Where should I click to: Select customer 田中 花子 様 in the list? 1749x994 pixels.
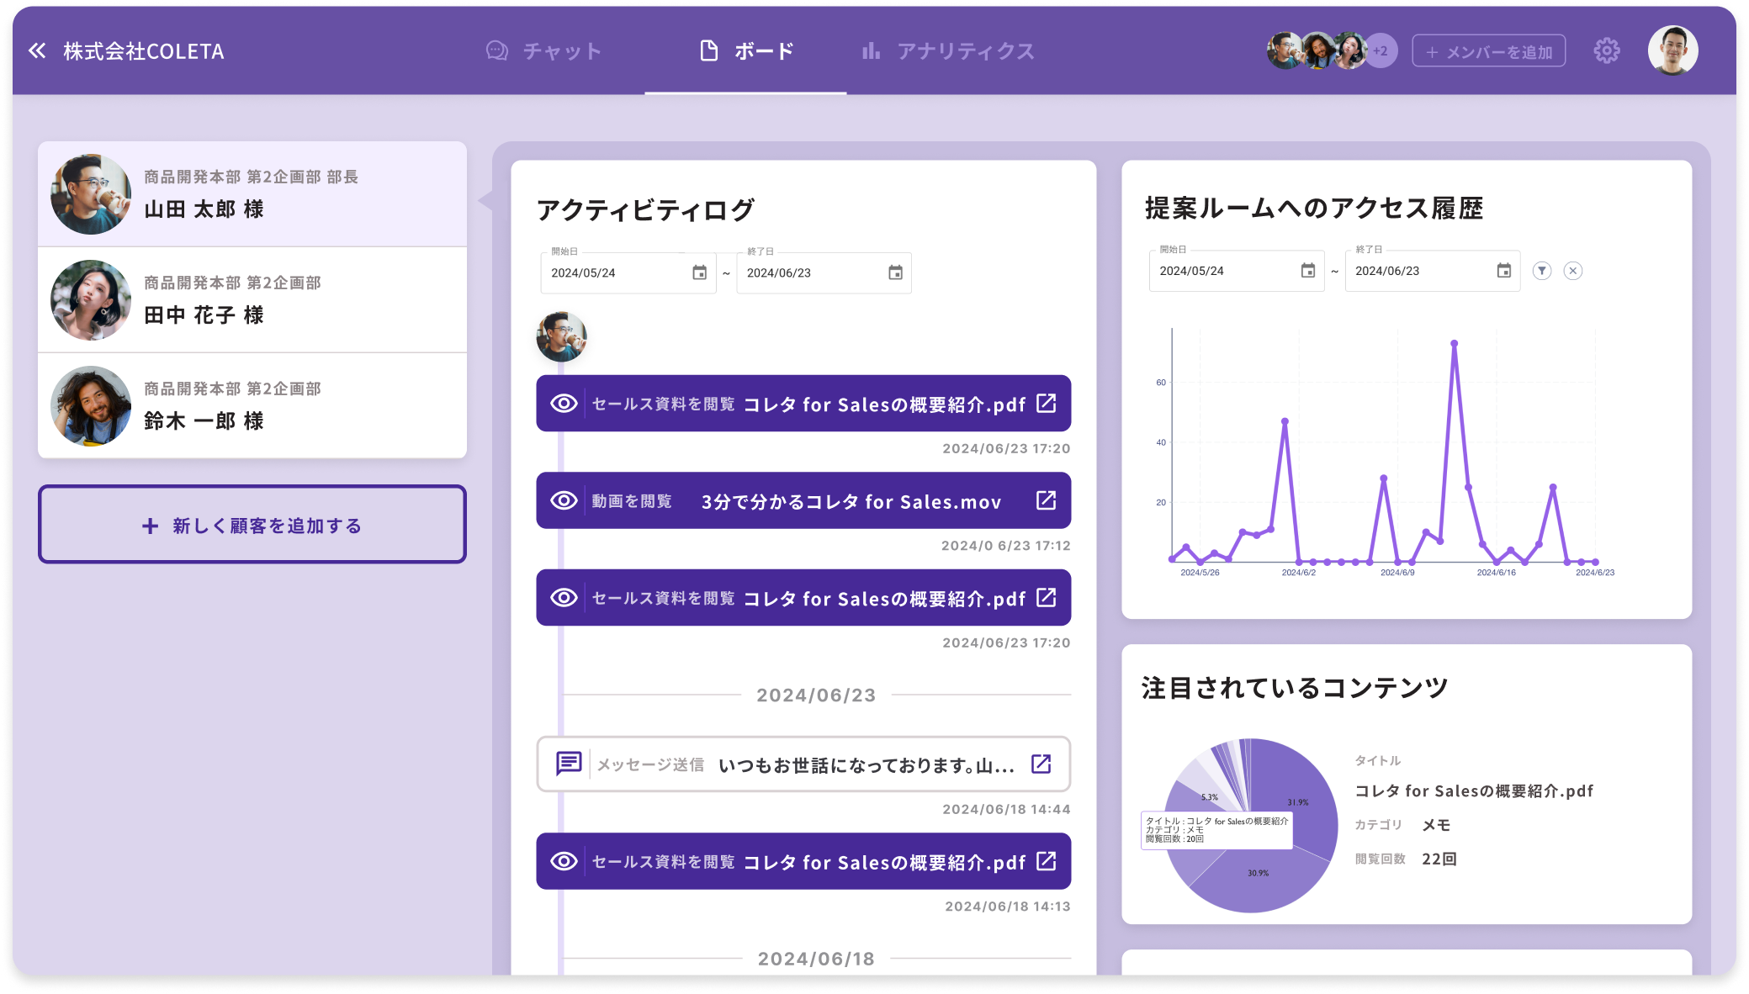tap(252, 300)
